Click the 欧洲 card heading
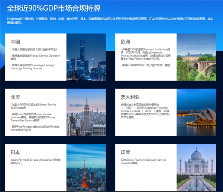The width and height of the screenshot is (223, 192). [125, 42]
